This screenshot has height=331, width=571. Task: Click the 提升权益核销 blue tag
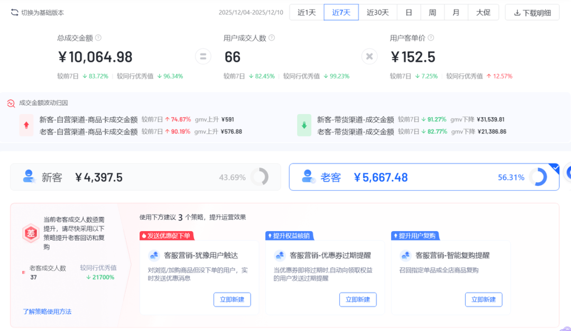[x=289, y=235]
